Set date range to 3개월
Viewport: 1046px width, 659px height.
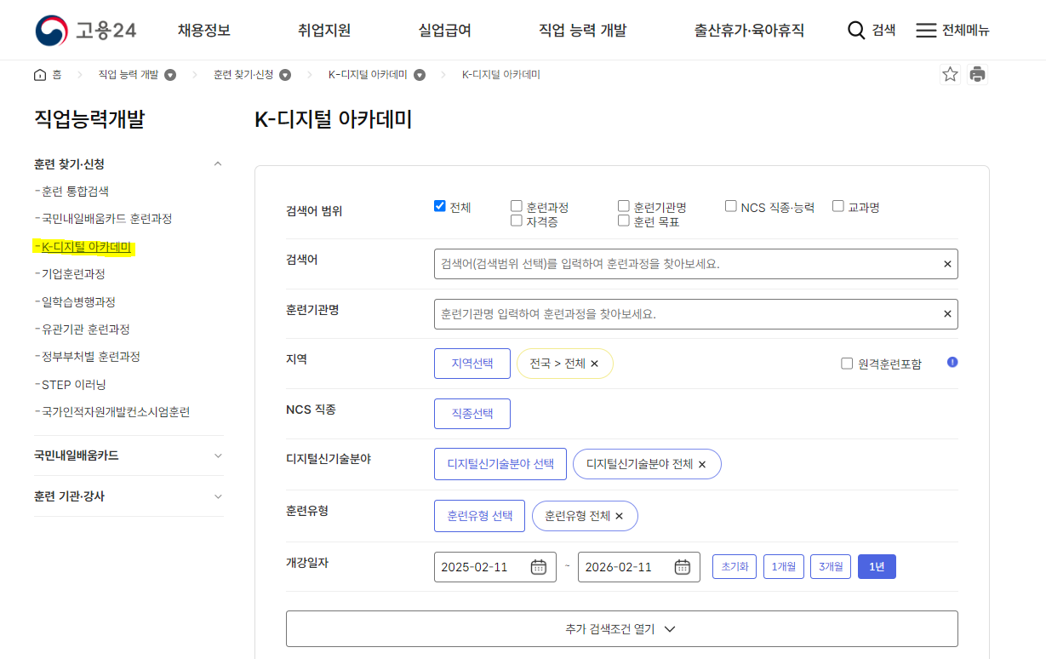pos(831,567)
